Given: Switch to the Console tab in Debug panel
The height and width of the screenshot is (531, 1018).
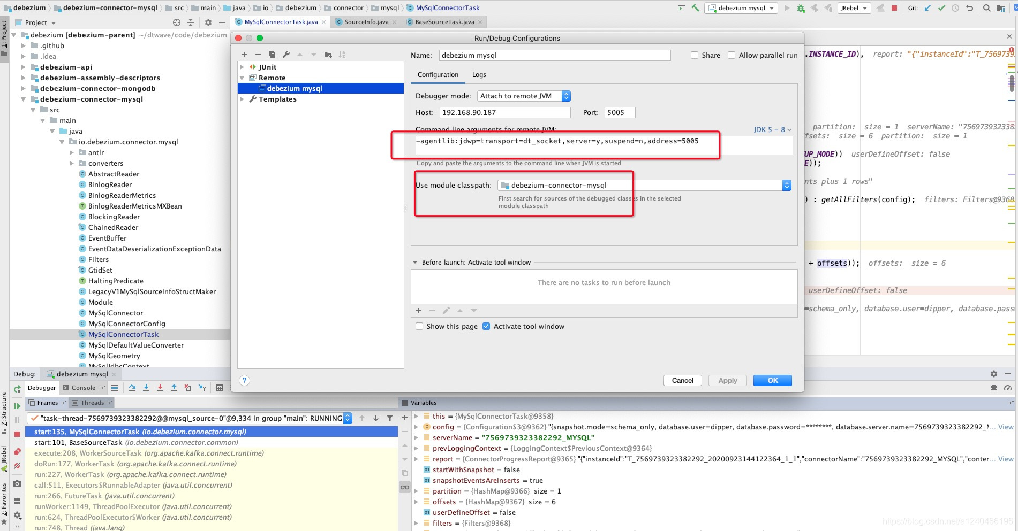Looking at the screenshot, I should tap(84, 388).
